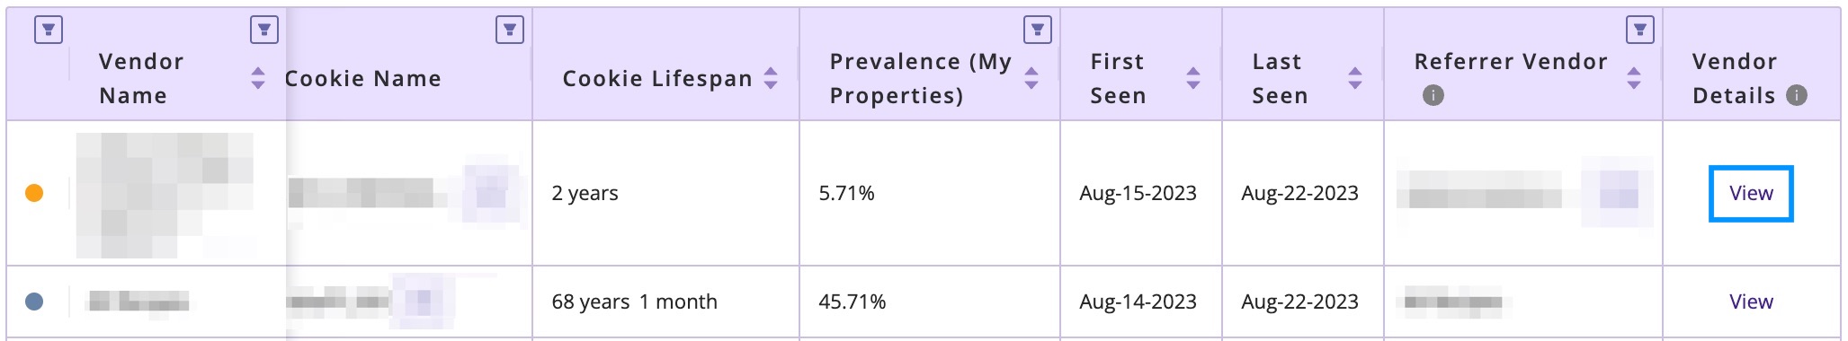This screenshot has height=341, width=1848.
Task: Sort by Referrer Vendor arrows
Action: [x=1634, y=78]
